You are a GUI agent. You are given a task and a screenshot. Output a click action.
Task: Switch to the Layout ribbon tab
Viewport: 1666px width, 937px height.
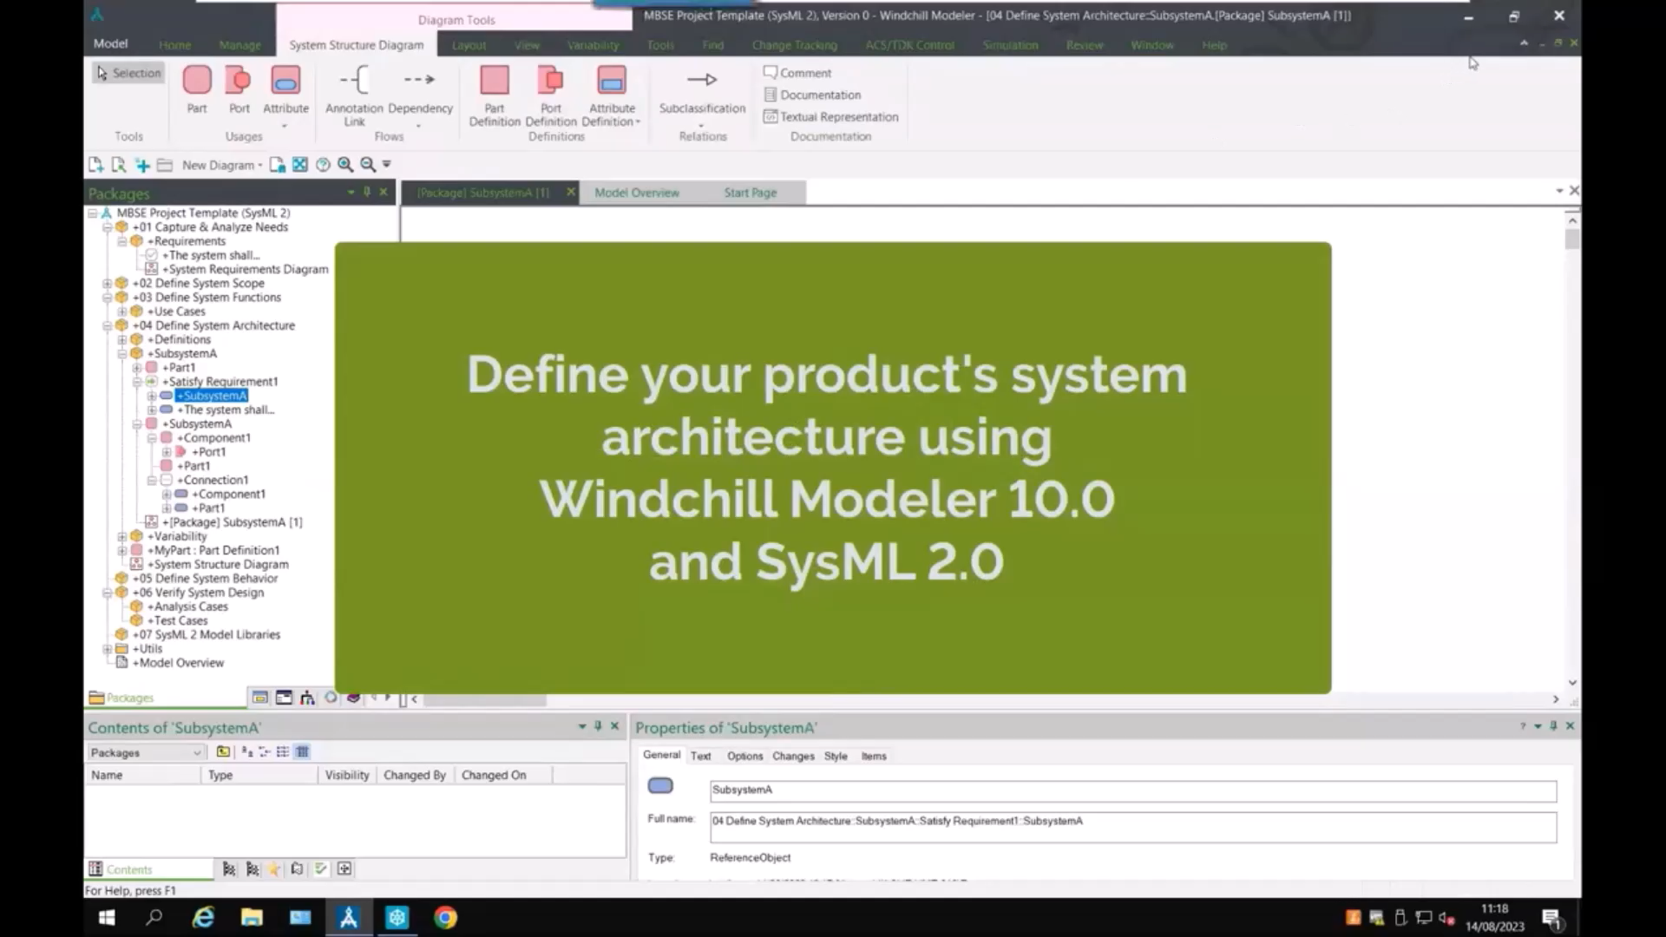469,45
